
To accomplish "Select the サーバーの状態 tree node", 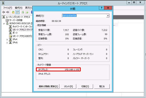I will coord(14,20).
